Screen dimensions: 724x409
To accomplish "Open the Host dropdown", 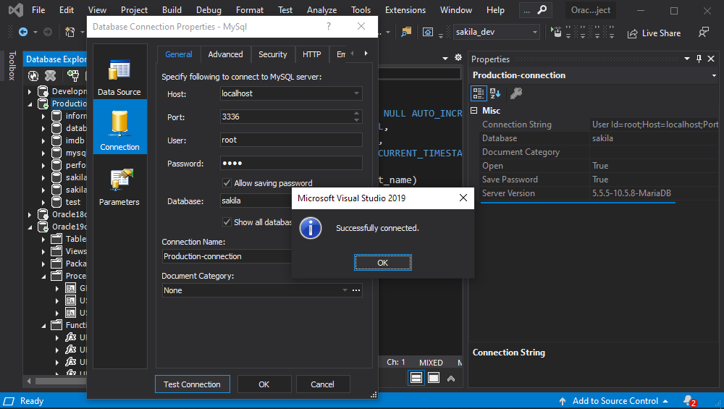I will (x=356, y=93).
